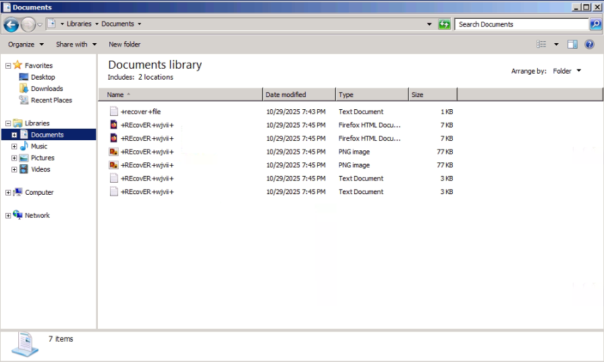Open Help with the question mark icon
The height and width of the screenshot is (362, 604).
coord(589,44)
